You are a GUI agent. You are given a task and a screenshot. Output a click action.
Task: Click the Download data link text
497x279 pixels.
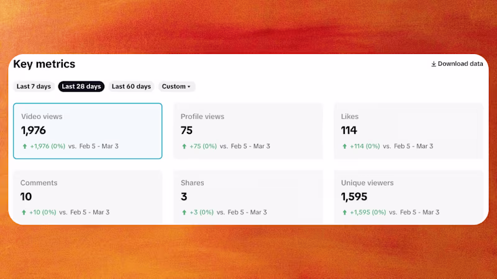460,64
